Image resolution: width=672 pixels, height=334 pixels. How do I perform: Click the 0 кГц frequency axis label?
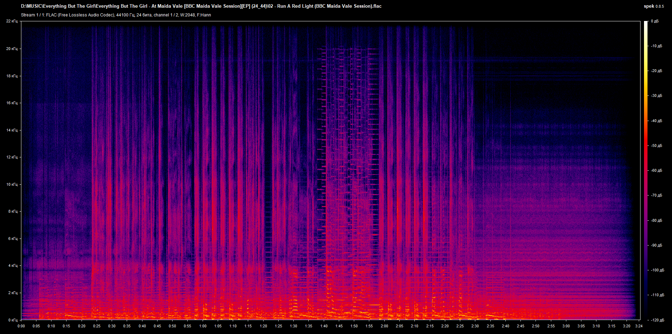[13, 320]
